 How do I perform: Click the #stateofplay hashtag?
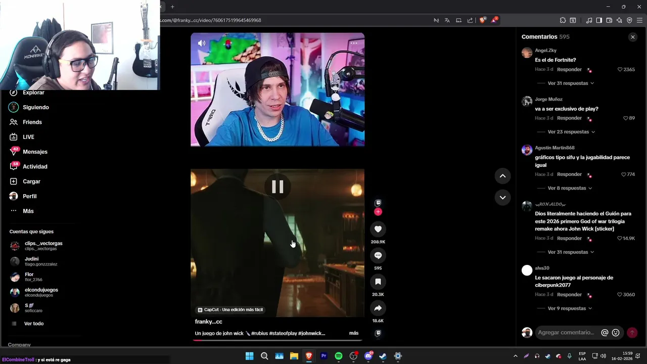(283, 333)
